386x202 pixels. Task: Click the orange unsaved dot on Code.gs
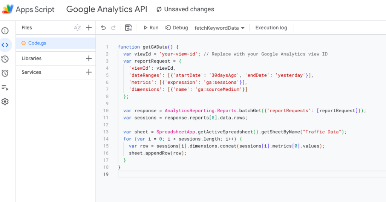pyautogui.click(x=23, y=43)
